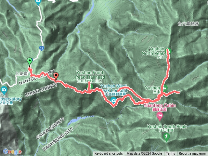
Task: Select the Yushan North Peak mountain icon
Action: [168, 51]
